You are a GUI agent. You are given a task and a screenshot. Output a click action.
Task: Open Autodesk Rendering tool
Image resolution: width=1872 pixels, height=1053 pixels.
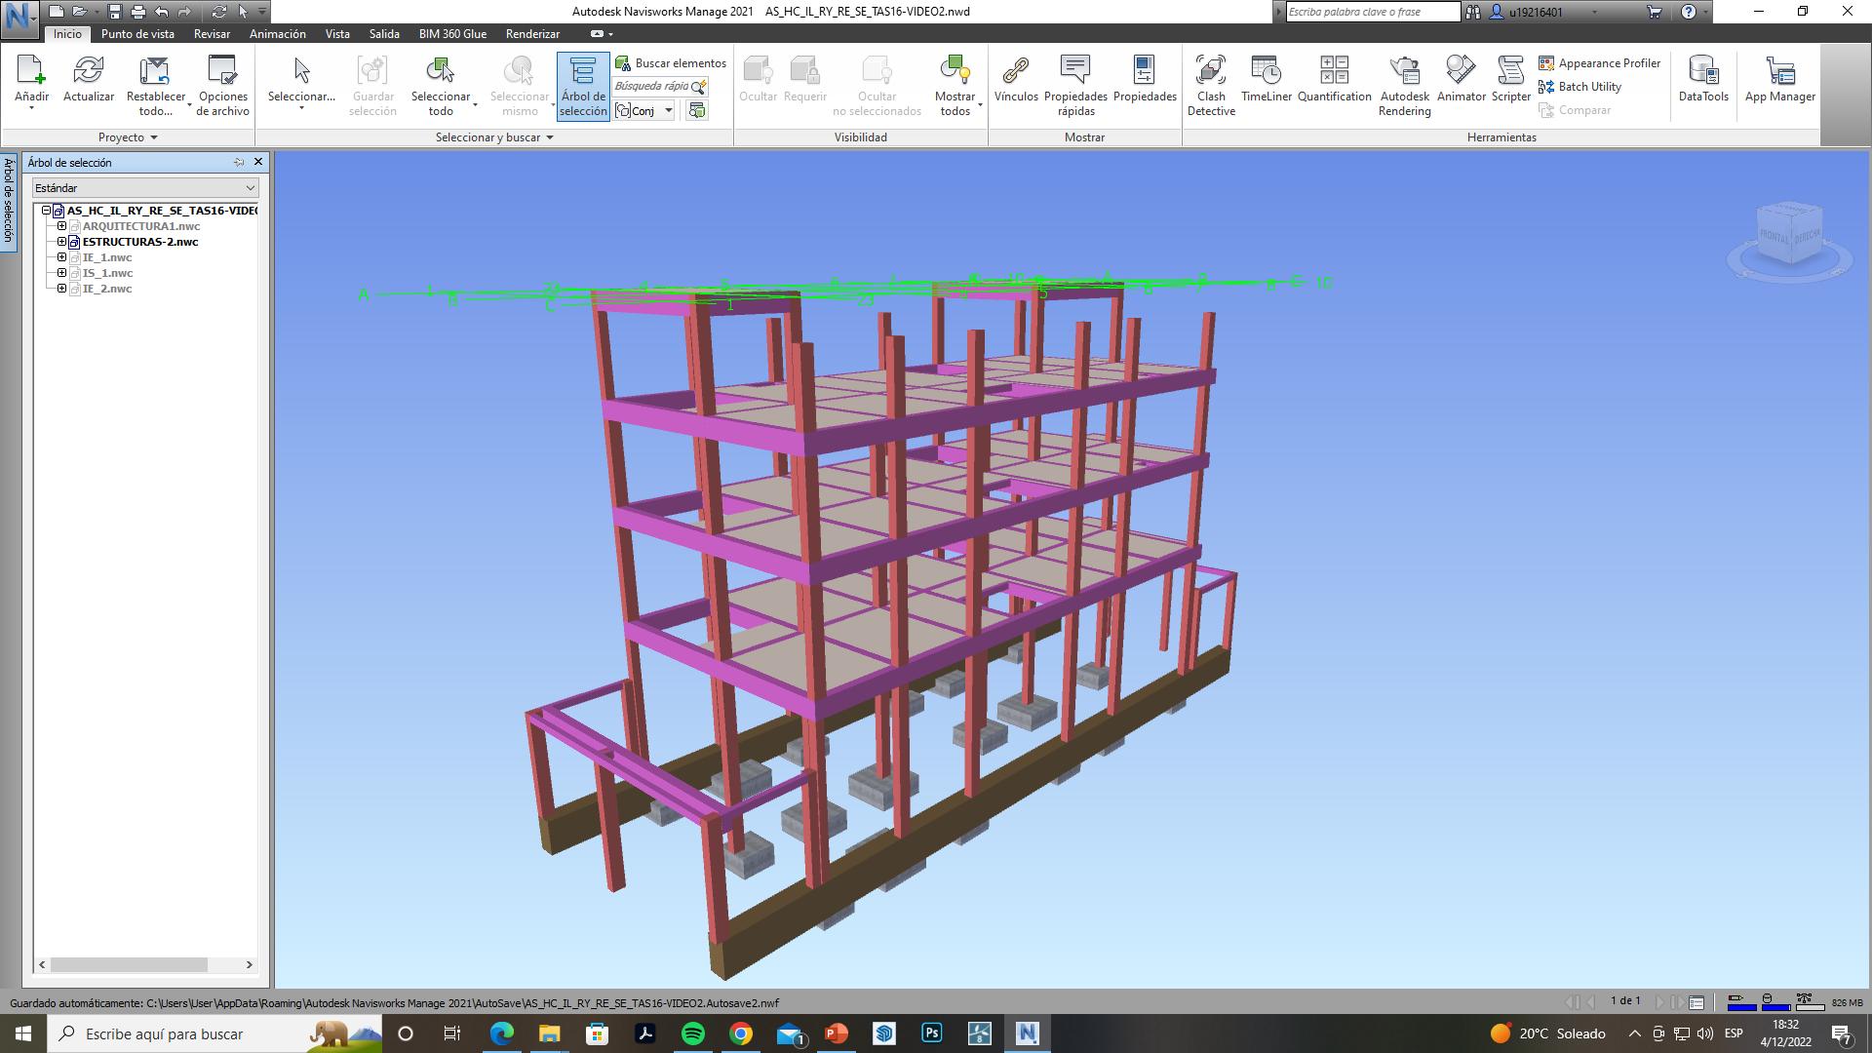click(1404, 85)
